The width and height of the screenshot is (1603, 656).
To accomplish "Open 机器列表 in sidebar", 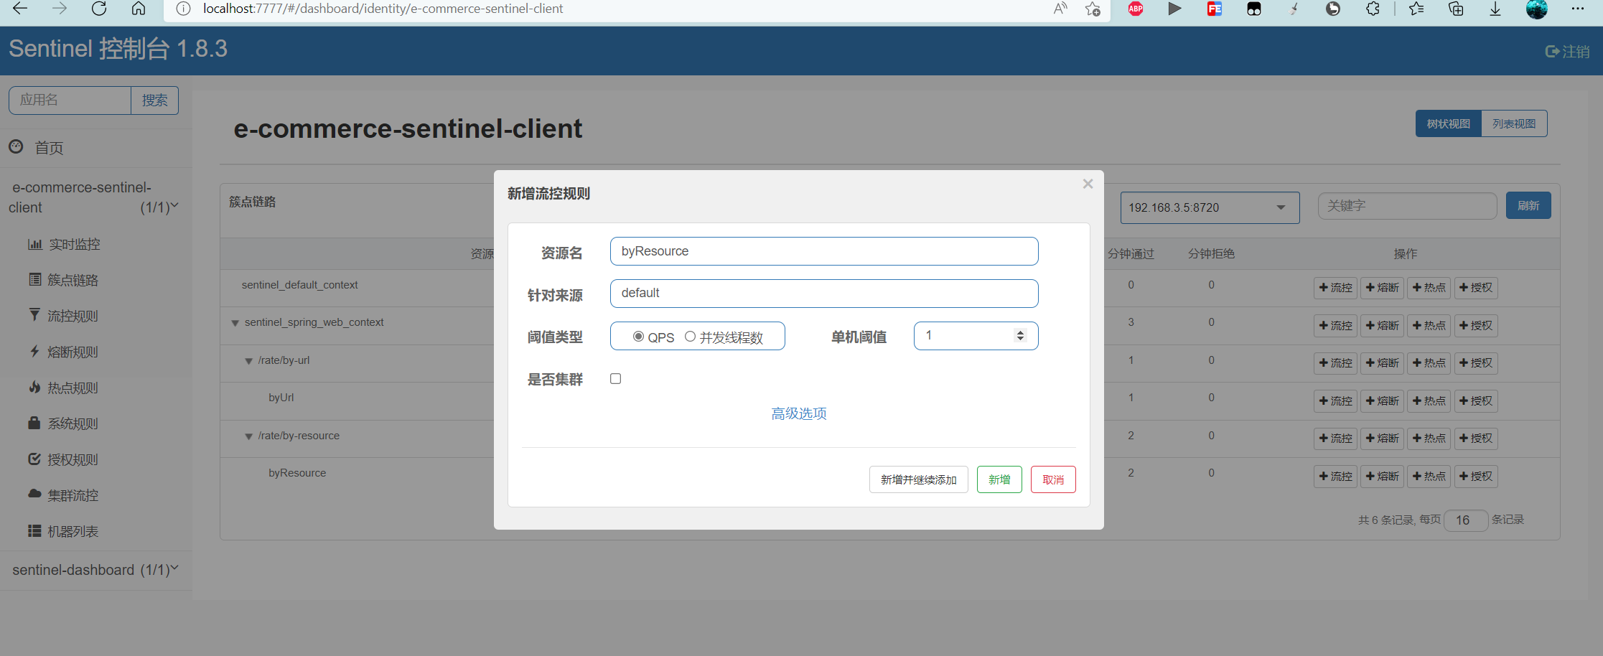I will (x=73, y=532).
